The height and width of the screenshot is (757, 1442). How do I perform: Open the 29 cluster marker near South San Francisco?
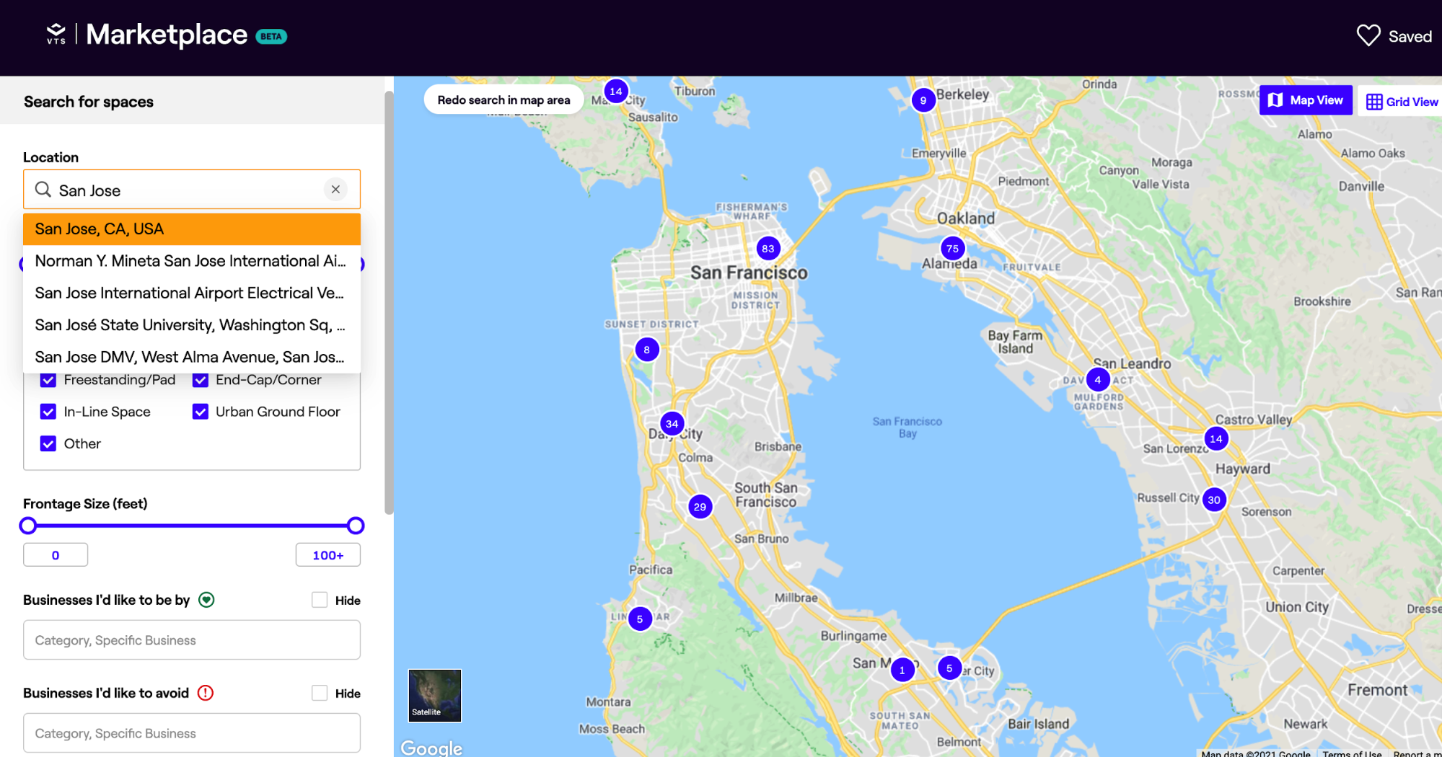[700, 507]
